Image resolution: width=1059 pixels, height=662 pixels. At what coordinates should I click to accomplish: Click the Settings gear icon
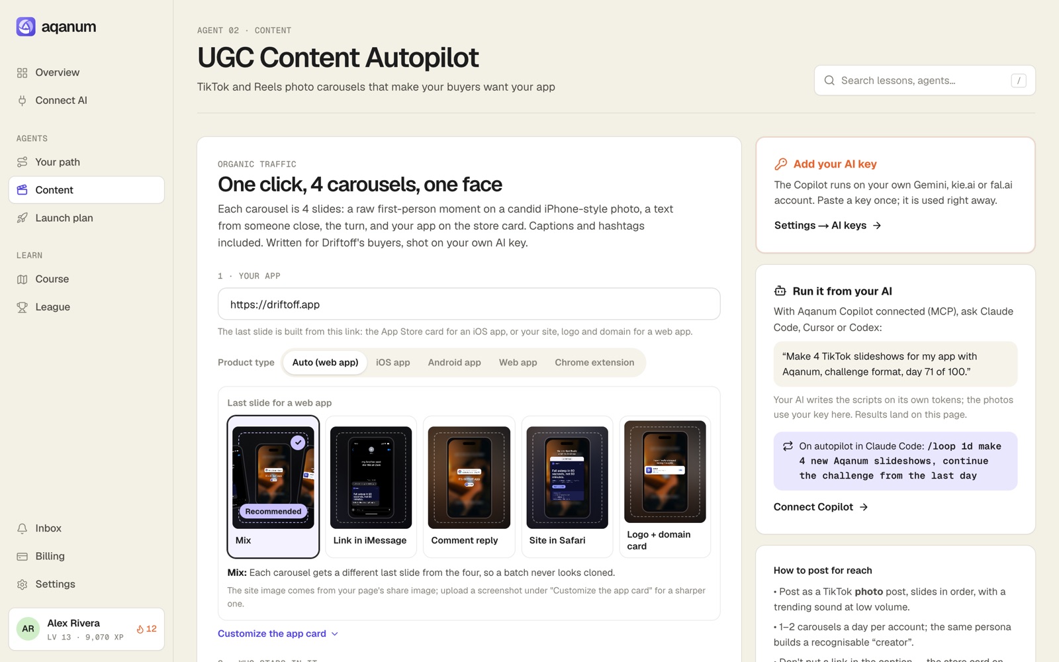click(x=23, y=585)
